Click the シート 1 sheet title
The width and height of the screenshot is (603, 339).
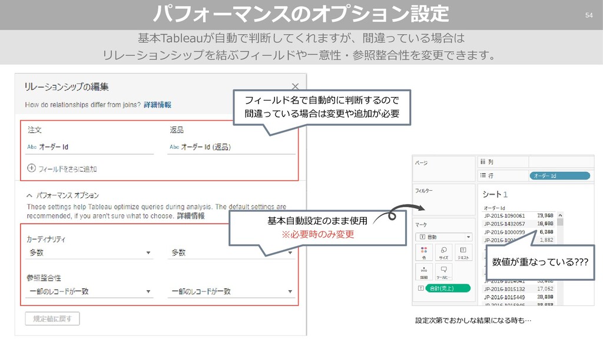coord(495,194)
